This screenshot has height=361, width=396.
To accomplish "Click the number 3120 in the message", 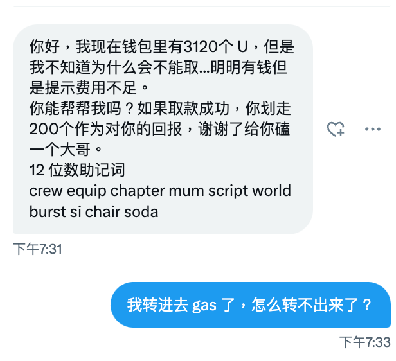I will (201, 47).
